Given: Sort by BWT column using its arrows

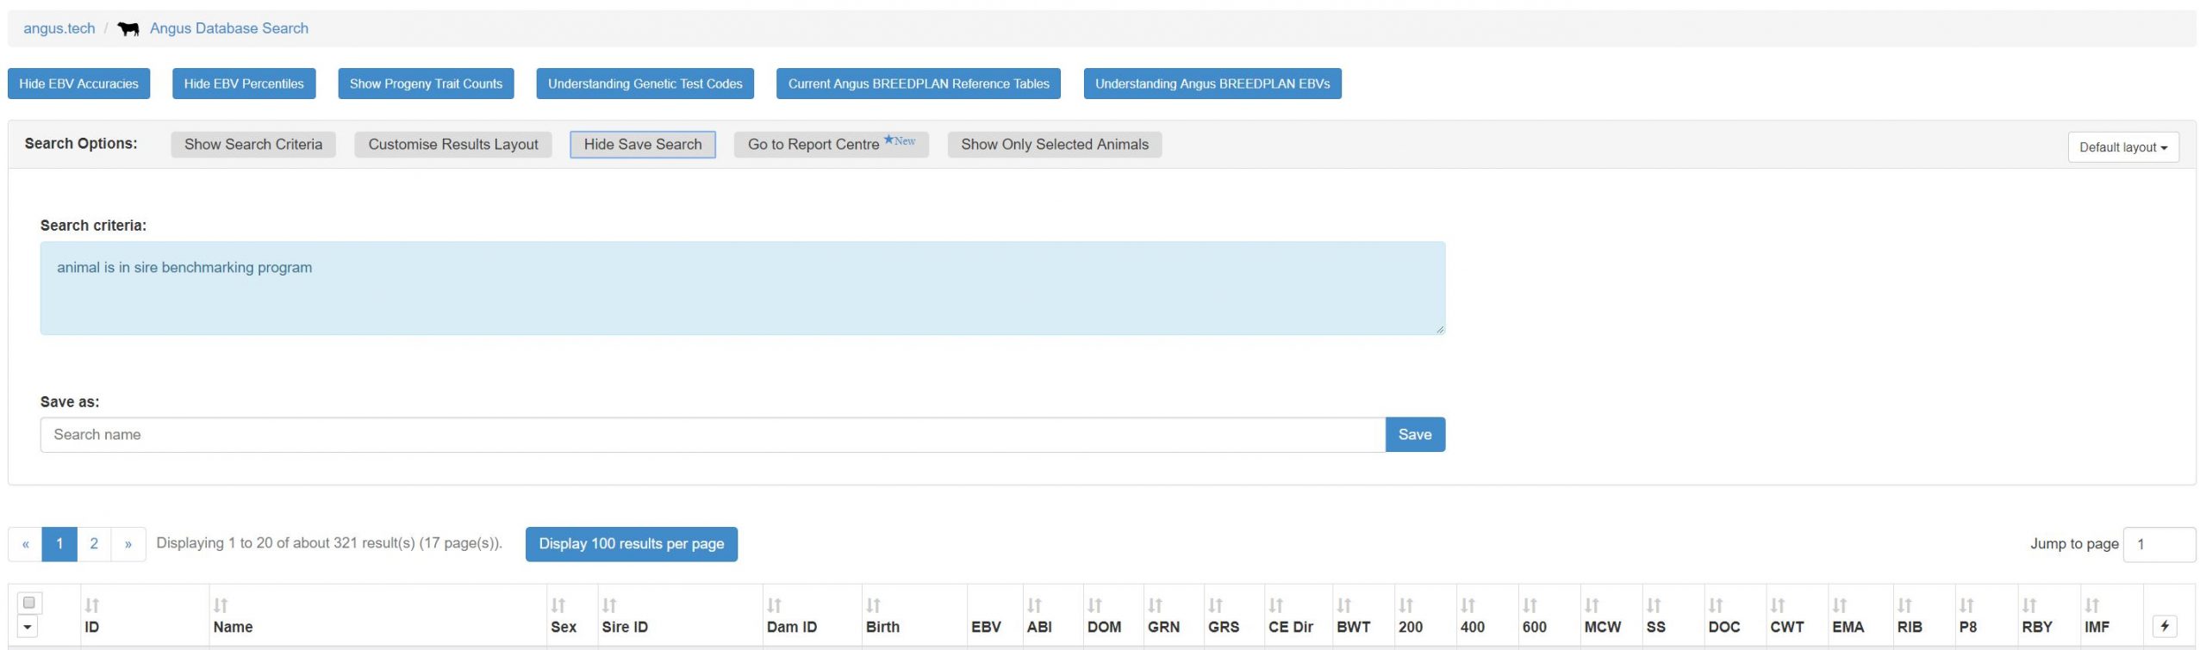Looking at the screenshot, I should tap(1343, 605).
